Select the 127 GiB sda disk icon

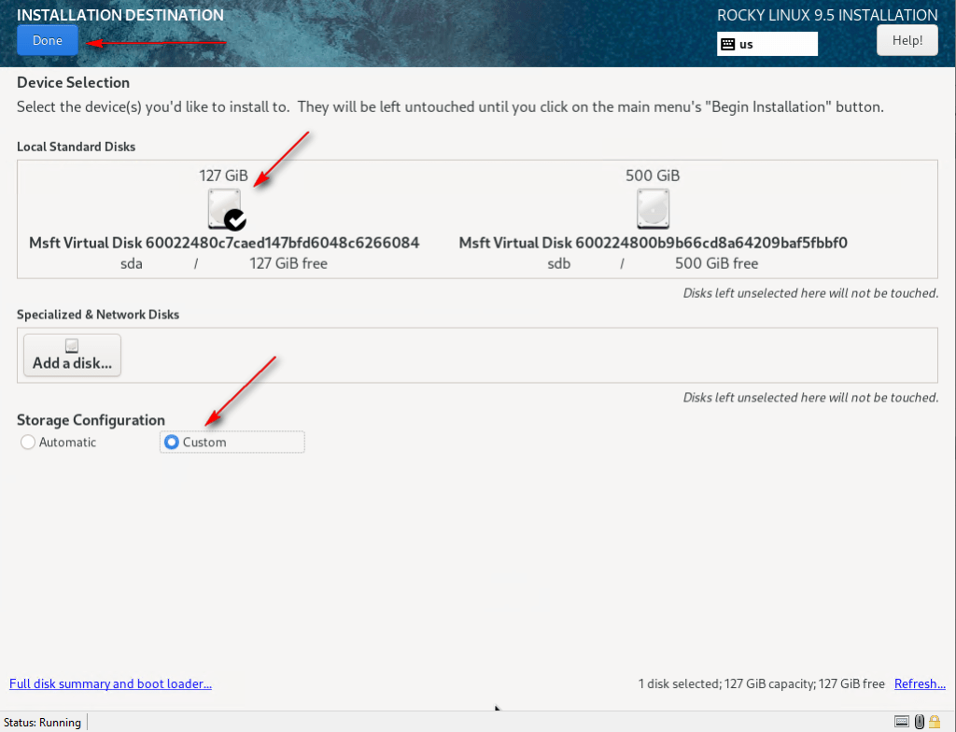click(x=224, y=208)
